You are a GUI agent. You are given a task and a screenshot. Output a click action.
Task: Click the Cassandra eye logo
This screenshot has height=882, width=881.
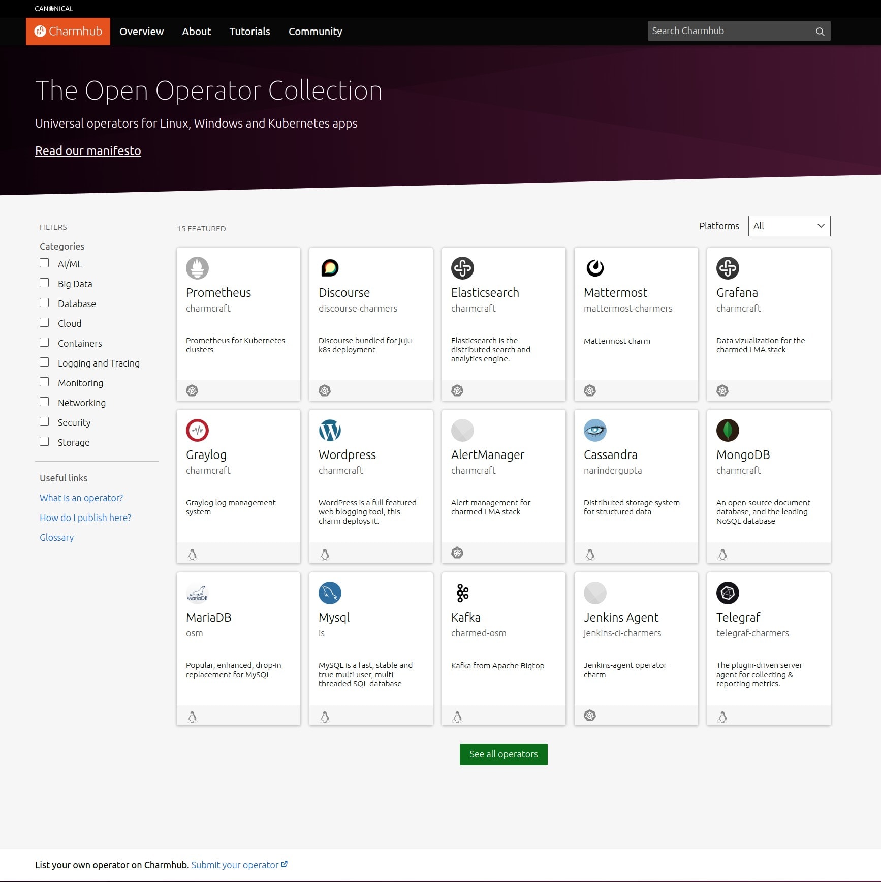(595, 430)
